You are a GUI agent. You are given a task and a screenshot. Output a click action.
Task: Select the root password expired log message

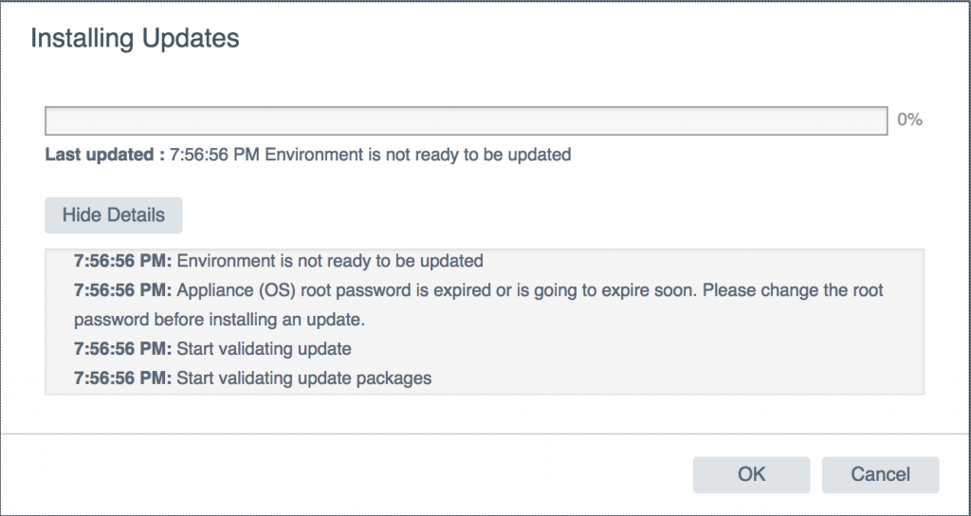pyautogui.click(x=531, y=290)
